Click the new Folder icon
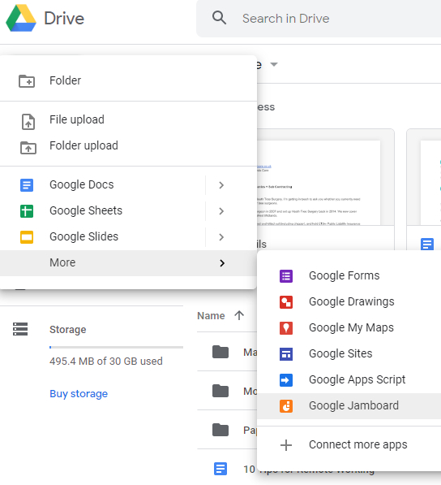 coord(27,81)
